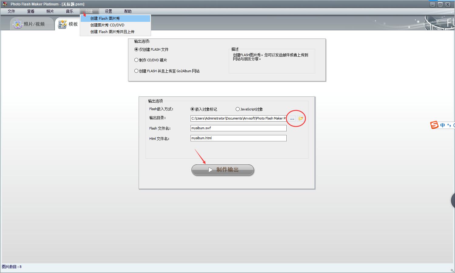Click the 模板 tab film icon
This screenshot has height=273, width=455.
[62, 24]
